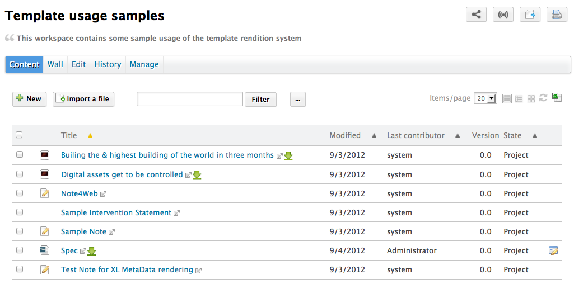Open Sample Intervention Statement document link
Image resolution: width=574 pixels, height=284 pixels.
pyautogui.click(x=116, y=212)
